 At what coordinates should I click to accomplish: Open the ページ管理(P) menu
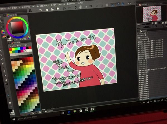[12, 8]
